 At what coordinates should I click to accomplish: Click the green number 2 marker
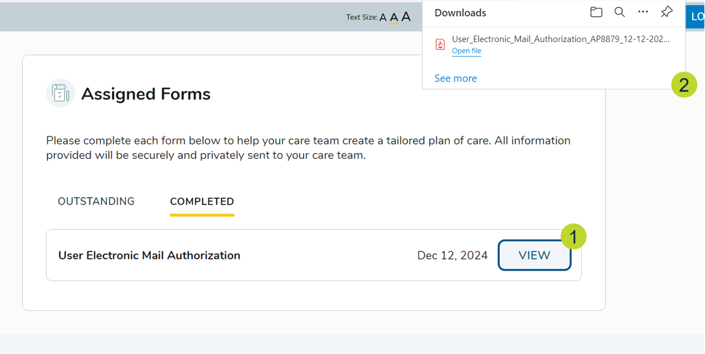point(684,85)
